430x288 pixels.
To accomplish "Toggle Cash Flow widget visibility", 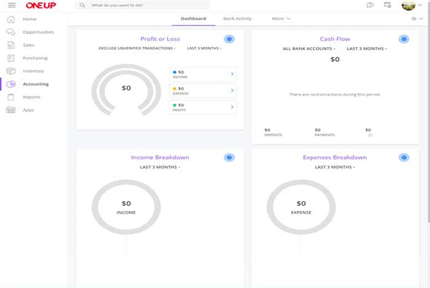I will tap(404, 39).
